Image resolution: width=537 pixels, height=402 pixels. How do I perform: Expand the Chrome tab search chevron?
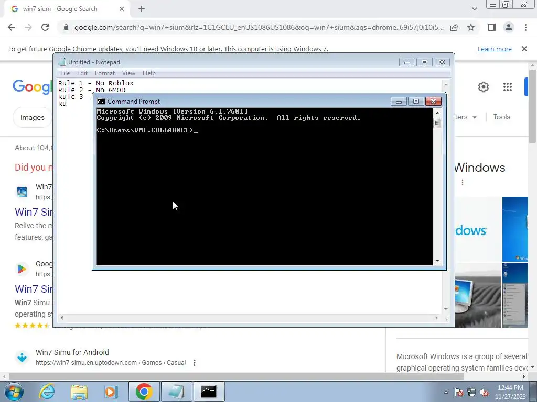point(474,9)
